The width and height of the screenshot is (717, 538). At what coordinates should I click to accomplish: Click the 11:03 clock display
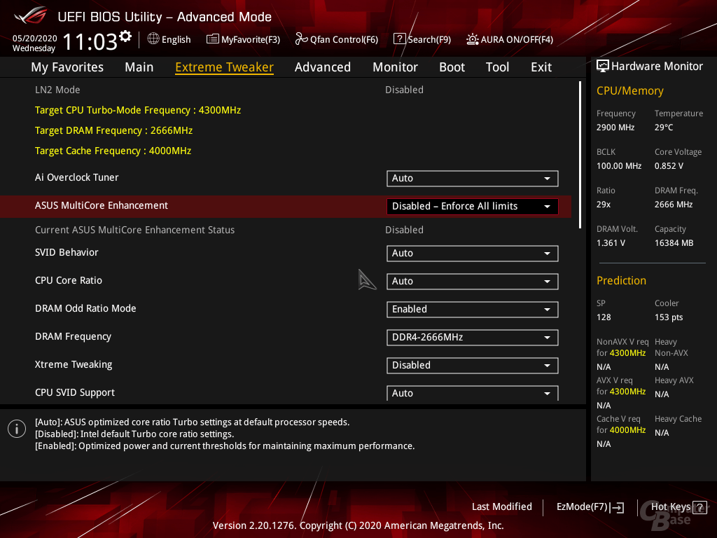(90, 41)
